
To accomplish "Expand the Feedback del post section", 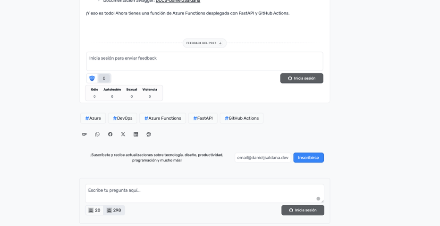I will click(204, 43).
